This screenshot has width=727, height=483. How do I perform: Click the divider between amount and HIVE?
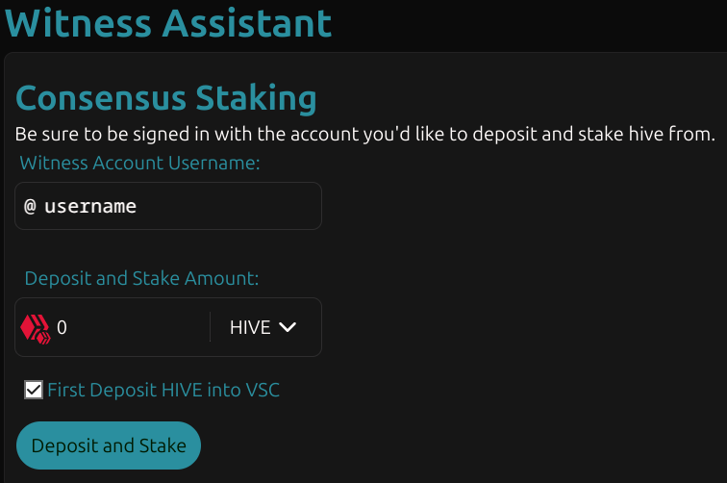point(210,327)
